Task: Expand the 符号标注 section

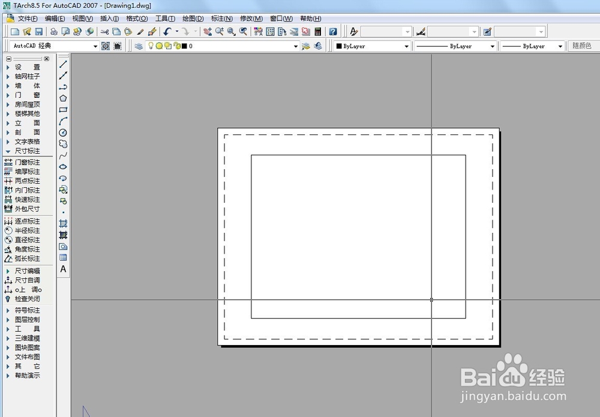Action: pos(8,310)
